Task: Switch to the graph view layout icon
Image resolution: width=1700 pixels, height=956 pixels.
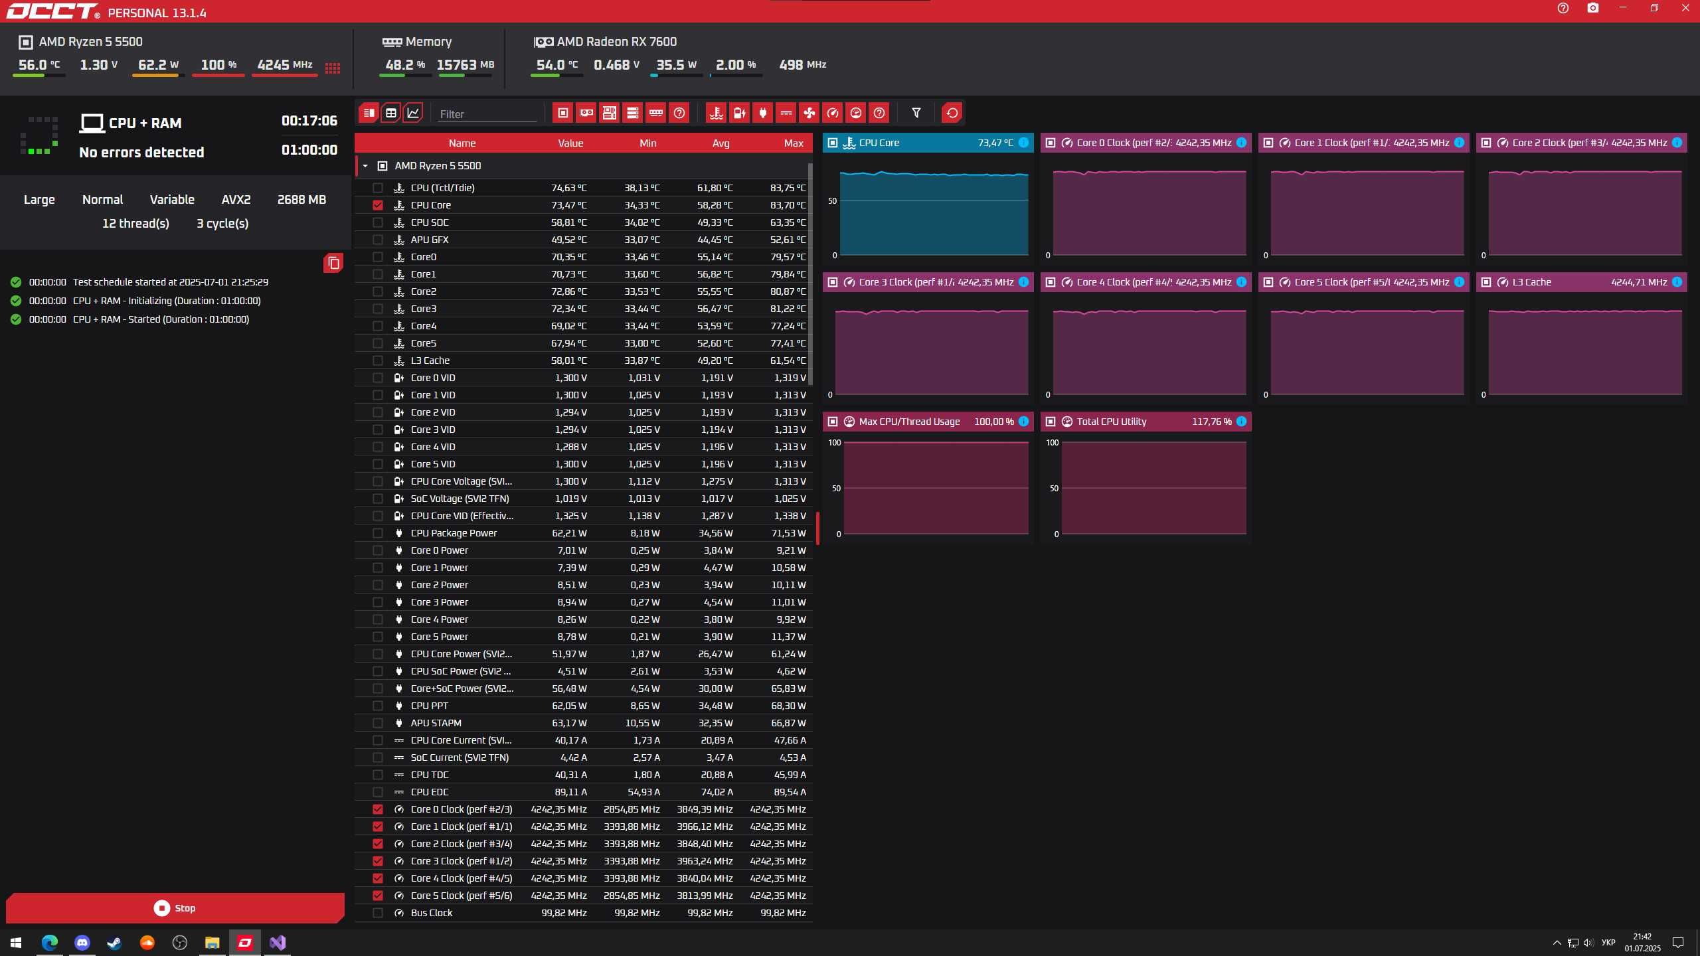Action: coord(413,113)
